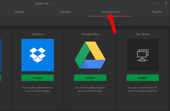Image resolution: width=170 pixels, height=111 pixels.
Task: Select the Ftp Server network icon
Action: (x=143, y=55)
